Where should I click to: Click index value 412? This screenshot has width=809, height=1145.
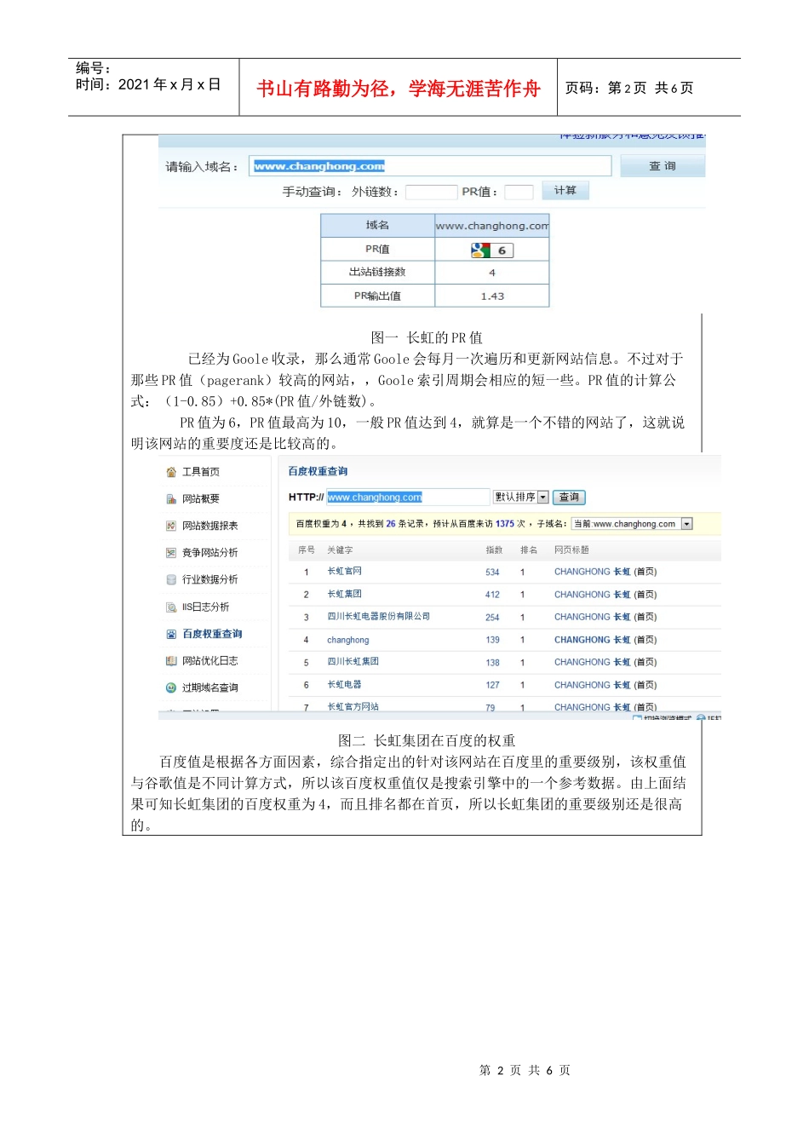click(x=492, y=595)
